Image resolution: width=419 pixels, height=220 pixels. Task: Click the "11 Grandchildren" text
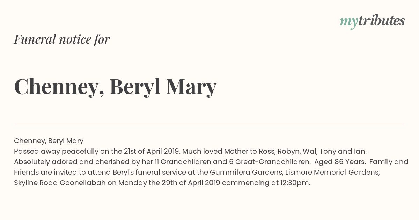coord(183,162)
